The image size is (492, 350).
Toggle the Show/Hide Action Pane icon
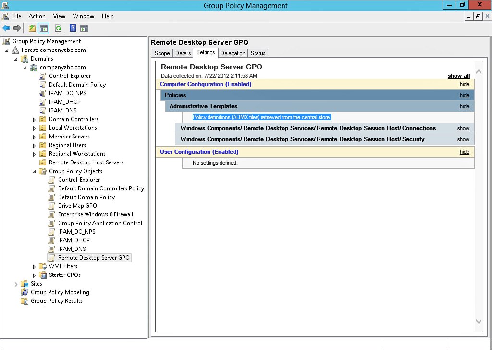84,28
